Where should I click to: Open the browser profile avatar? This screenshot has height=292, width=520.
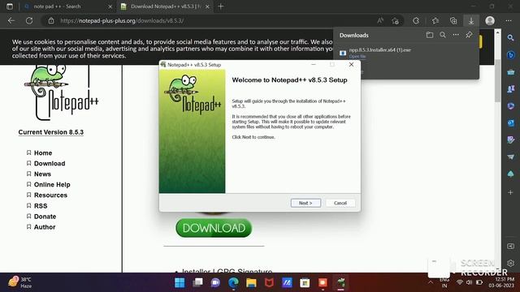[x=490, y=20]
